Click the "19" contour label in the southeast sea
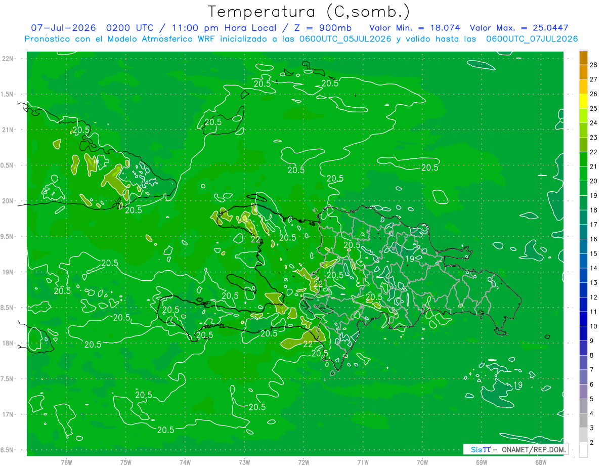This screenshot has width=607, height=469. pyautogui.click(x=518, y=386)
